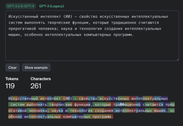Click the highlighted "наука" token in the output
Image resolution: width=183 pixels, height=126 pixels.
(x=56, y=111)
